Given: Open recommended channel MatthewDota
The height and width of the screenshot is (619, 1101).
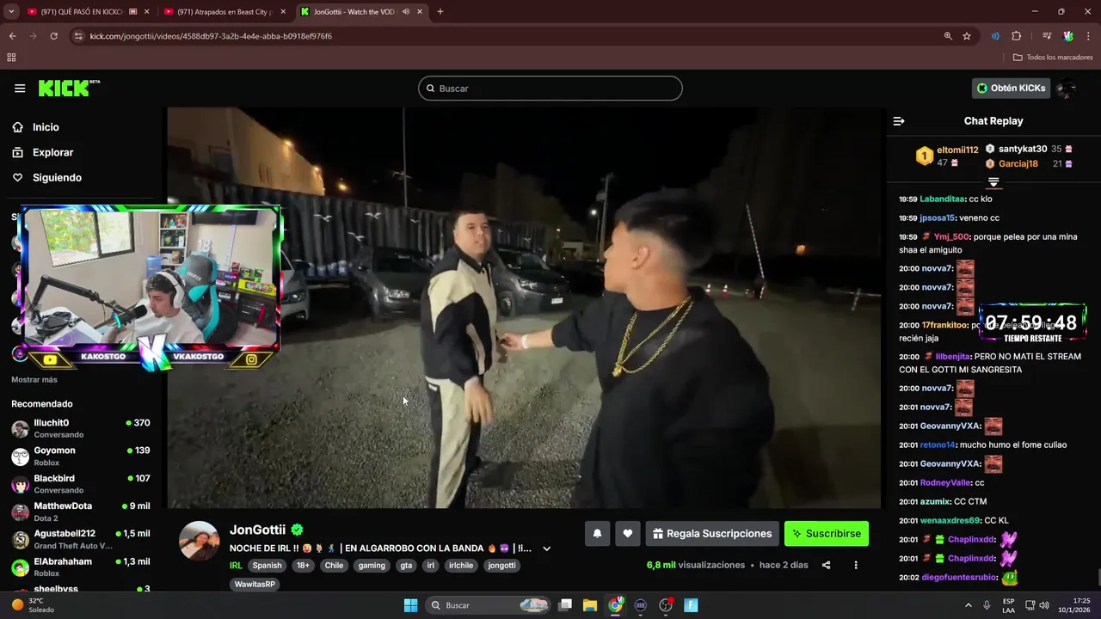Looking at the screenshot, I should (81, 512).
